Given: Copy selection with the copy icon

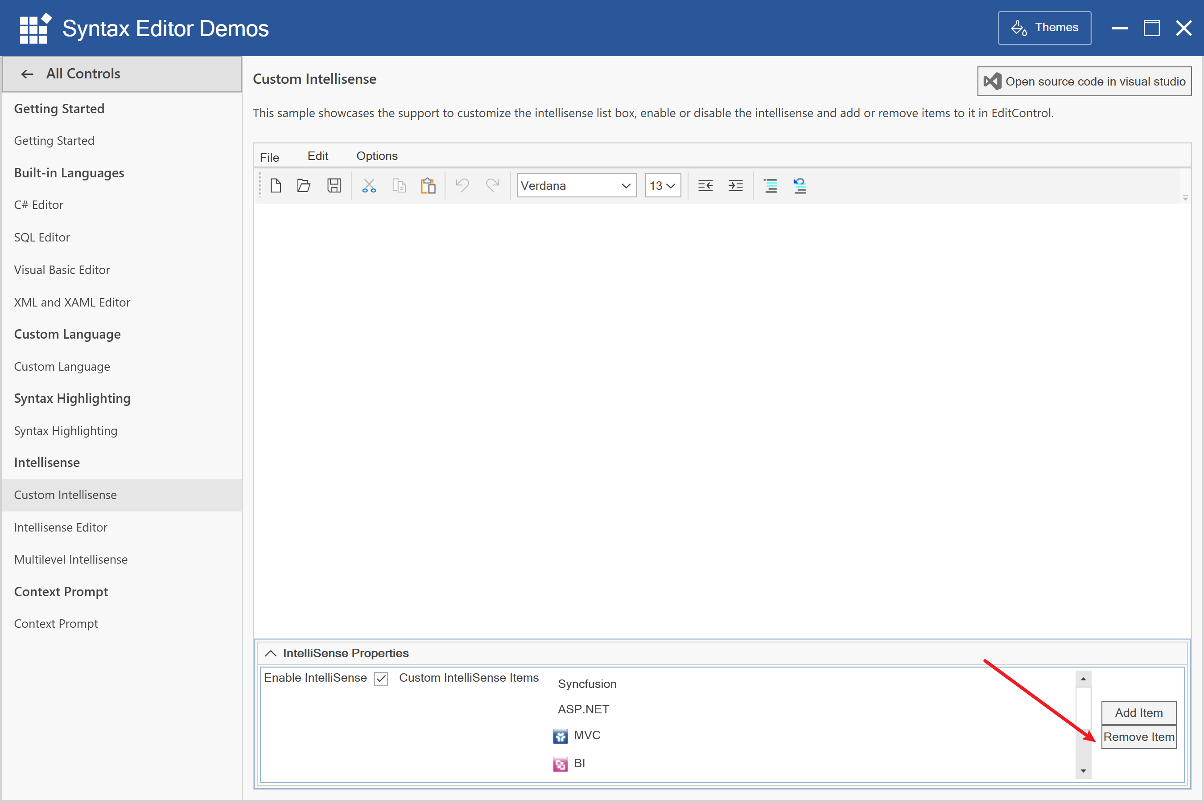Looking at the screenshot, I should pos(399,186).
